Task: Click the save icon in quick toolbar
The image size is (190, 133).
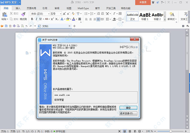Action: coord(6,26)
